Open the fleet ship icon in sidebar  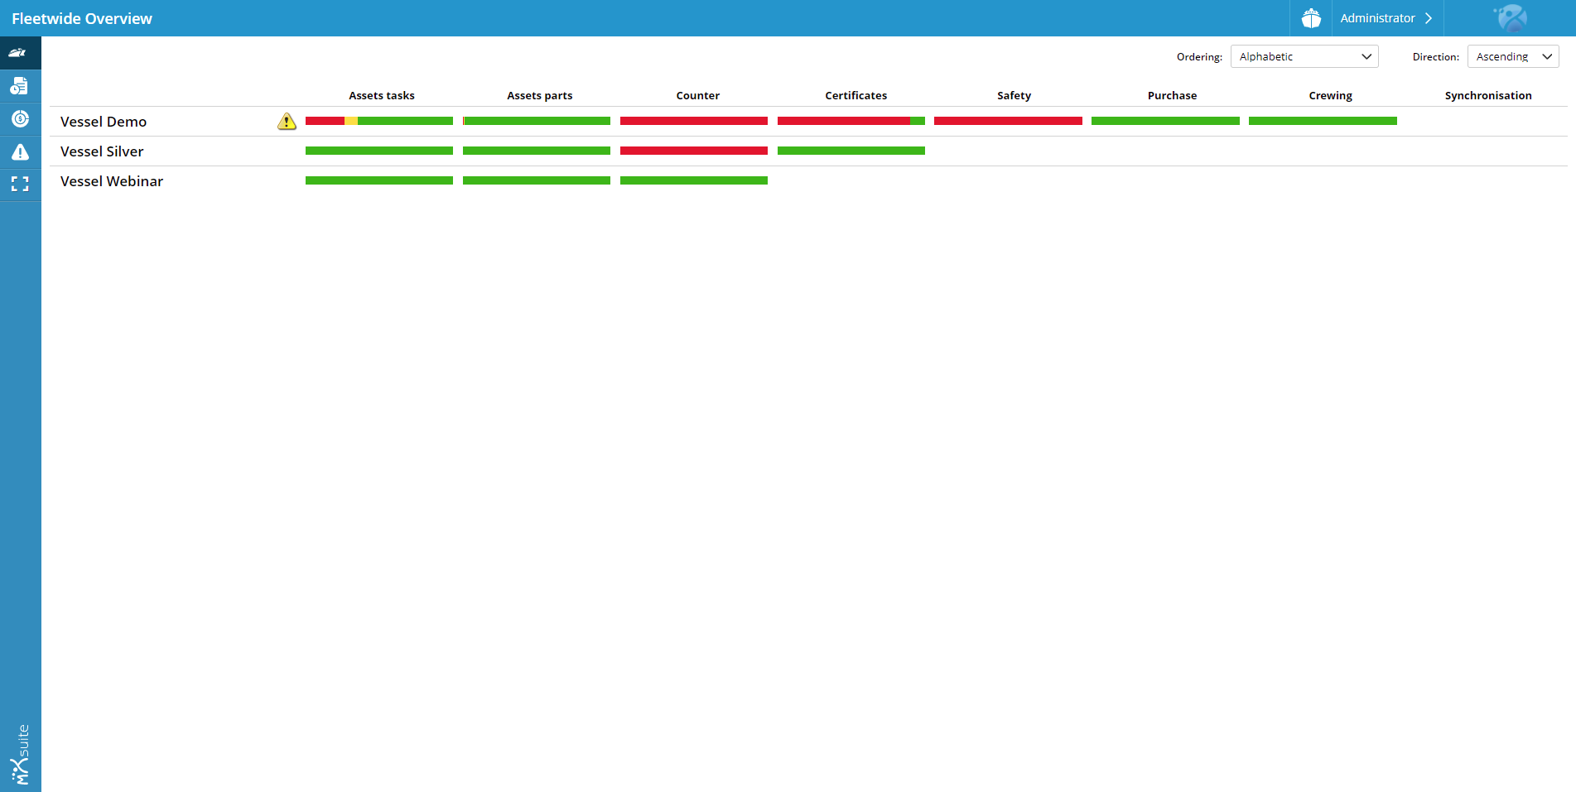[x=20, y=53]
